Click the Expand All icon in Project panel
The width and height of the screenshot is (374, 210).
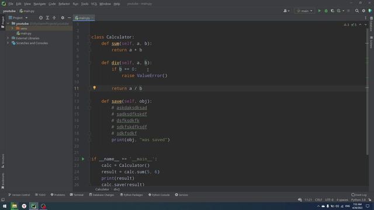point(47,18)
